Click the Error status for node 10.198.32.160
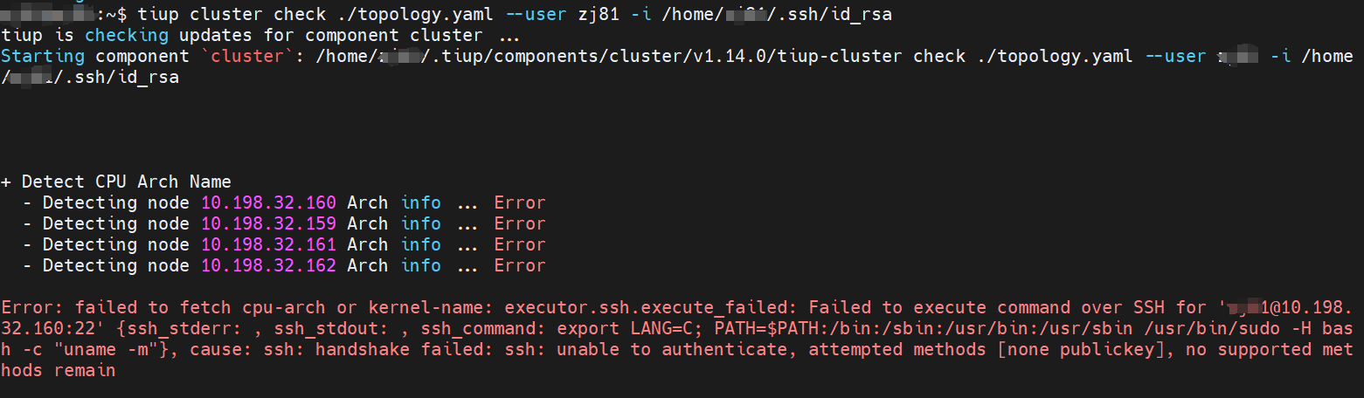Image resolution: width=1364 pixels, height=398 pixels. (520, 202)
